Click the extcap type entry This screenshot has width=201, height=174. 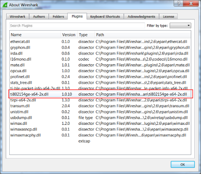84,141
